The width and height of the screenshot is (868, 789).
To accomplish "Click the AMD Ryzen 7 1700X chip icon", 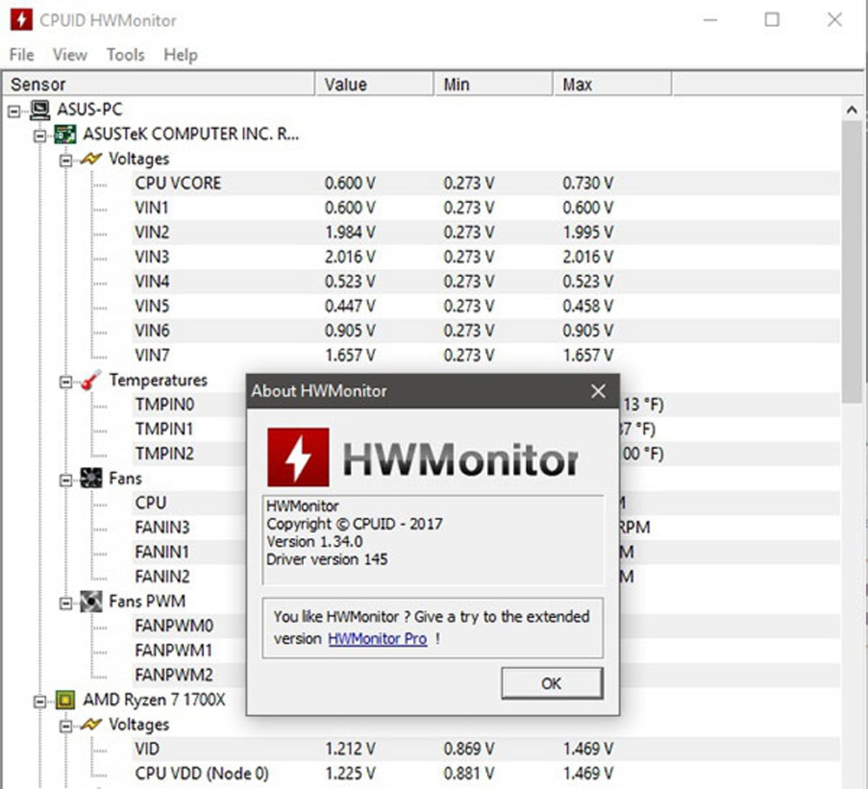I will click(65, 700).
